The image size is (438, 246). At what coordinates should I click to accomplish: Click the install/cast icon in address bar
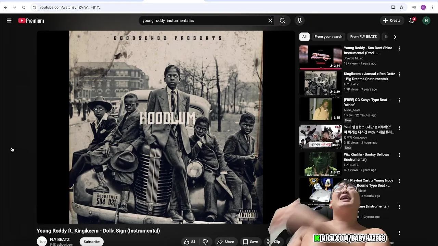coord(393,7)
